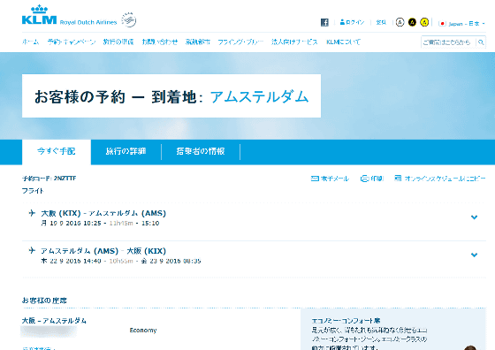495x350 pixels.
Task: Switch to the 搭乗者の情報 tab
Action: [201, 151]
